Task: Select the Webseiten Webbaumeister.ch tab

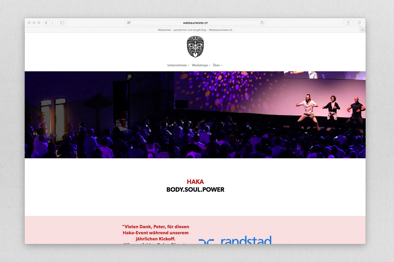Action: pyautogui.click(x=195, y=30)
